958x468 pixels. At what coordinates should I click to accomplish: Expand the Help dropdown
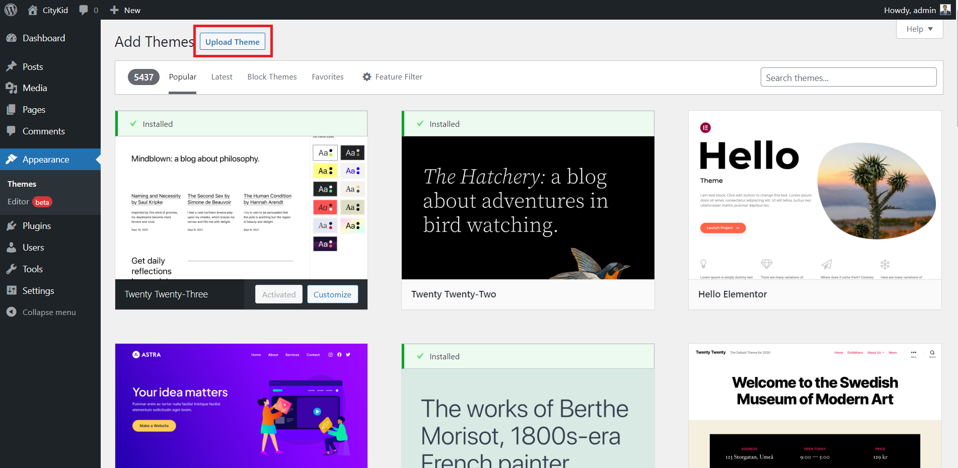click(x=919, y=29)
